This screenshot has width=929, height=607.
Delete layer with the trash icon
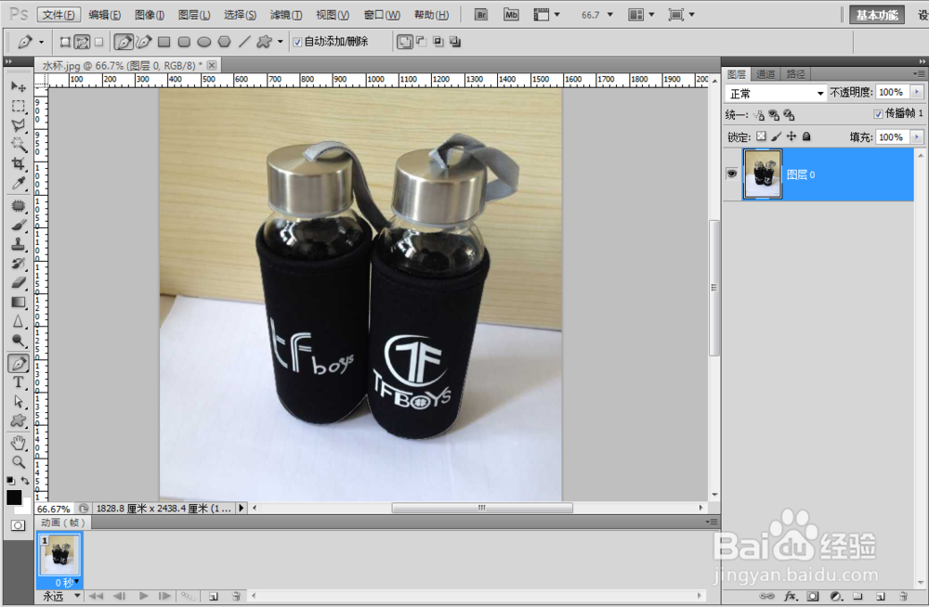click(903, 597)
